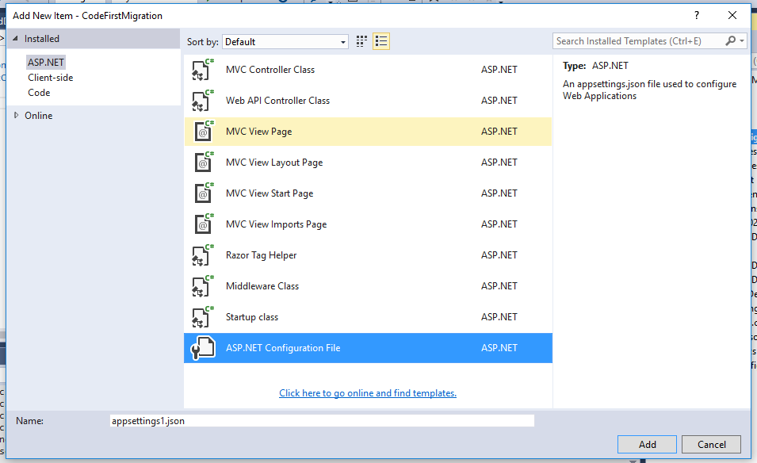The width and height of the screenshot is (757, 463).
Task: Collapse the Installed templates node
Action: click(x=15, y=39)
